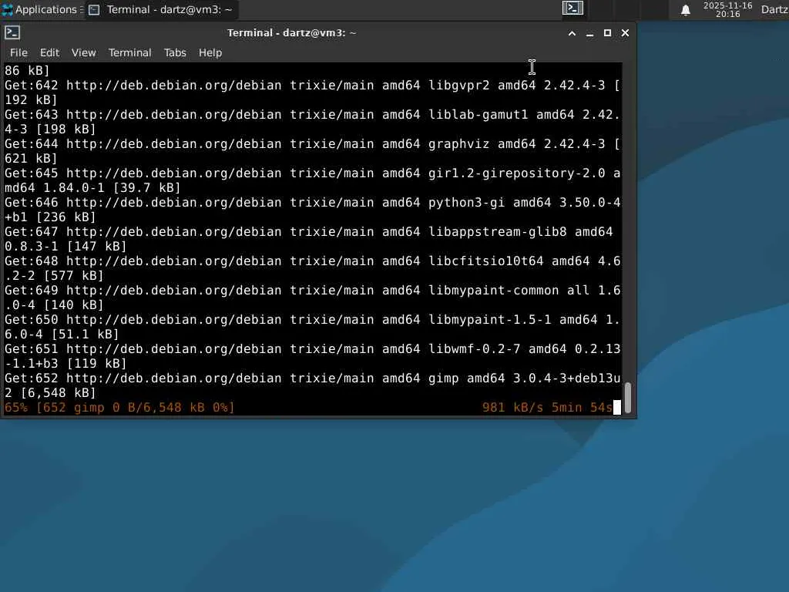Open the Terminal menu
The width and height of the screenshot is (789, 592).
coord(129,52)
